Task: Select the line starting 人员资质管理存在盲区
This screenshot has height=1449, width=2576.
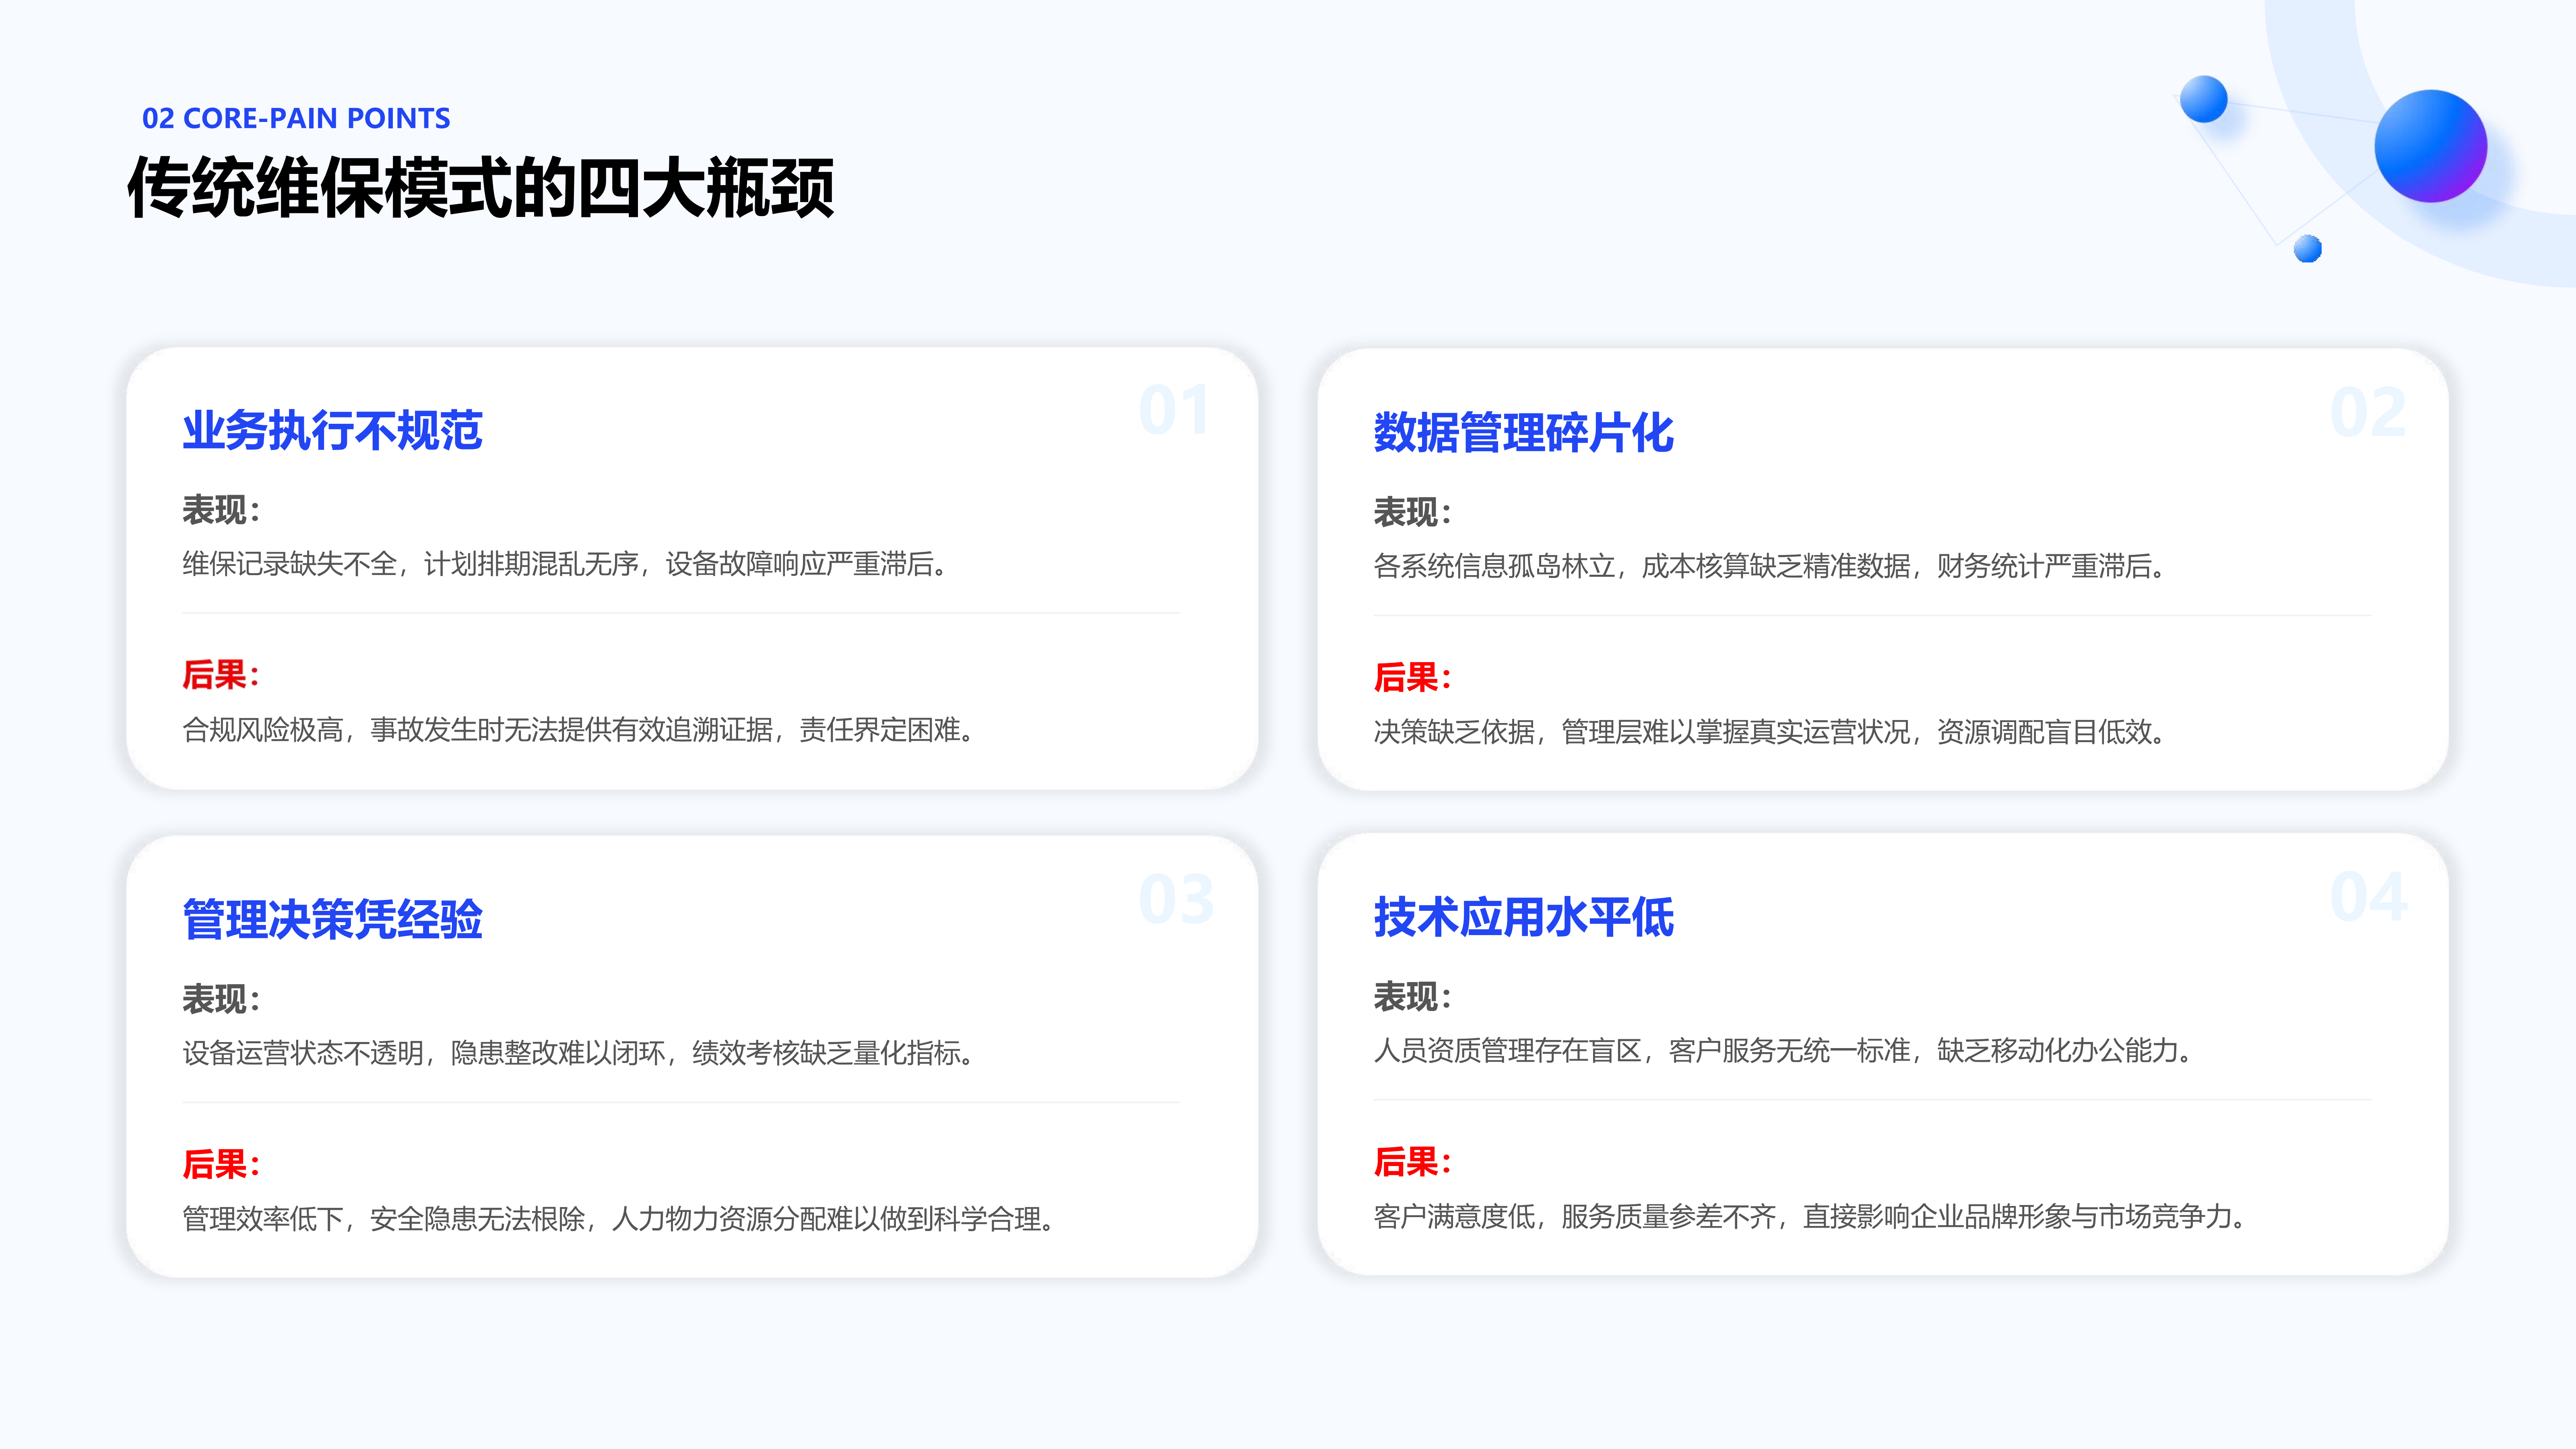Action: pyautogui.click(x=1783, y=1050)
